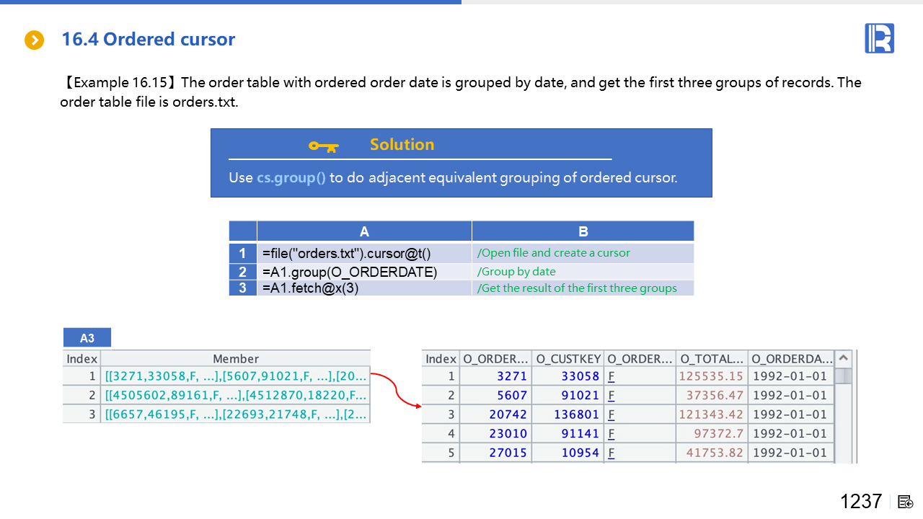The width and height of the screenshot is (923, 519).
Task: Click the blue R logo icon
Action: (879, 38)
